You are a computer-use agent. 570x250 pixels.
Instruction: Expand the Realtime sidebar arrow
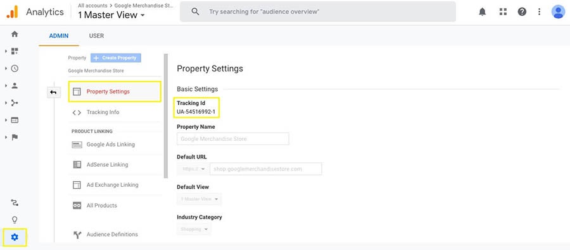click(6, 68)
